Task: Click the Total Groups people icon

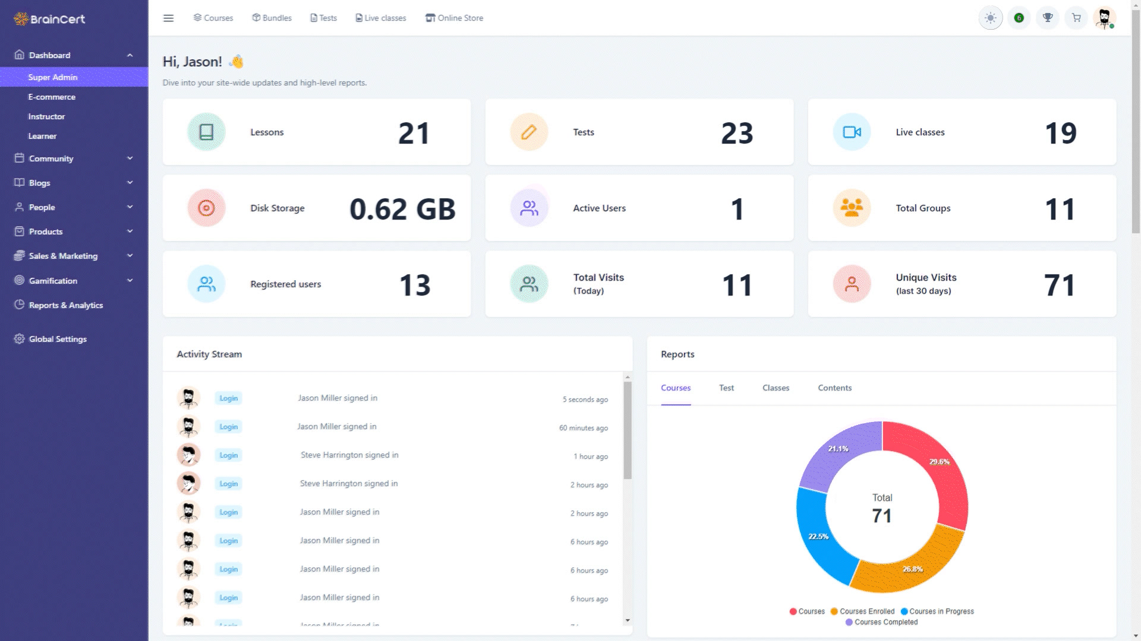Action: (x=852, y=208)
